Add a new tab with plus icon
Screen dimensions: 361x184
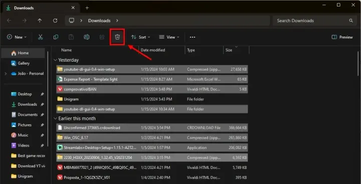87,8
